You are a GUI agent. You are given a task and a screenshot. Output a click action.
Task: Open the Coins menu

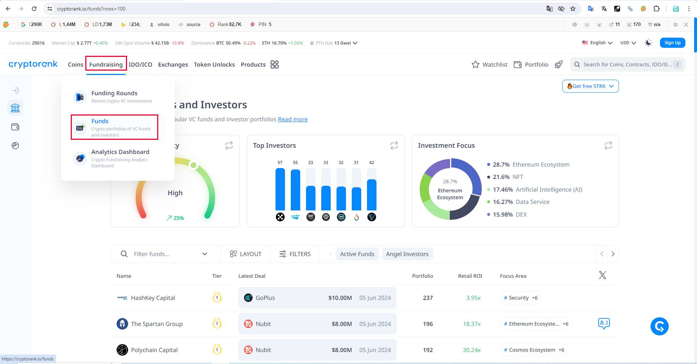pos(76,64)
